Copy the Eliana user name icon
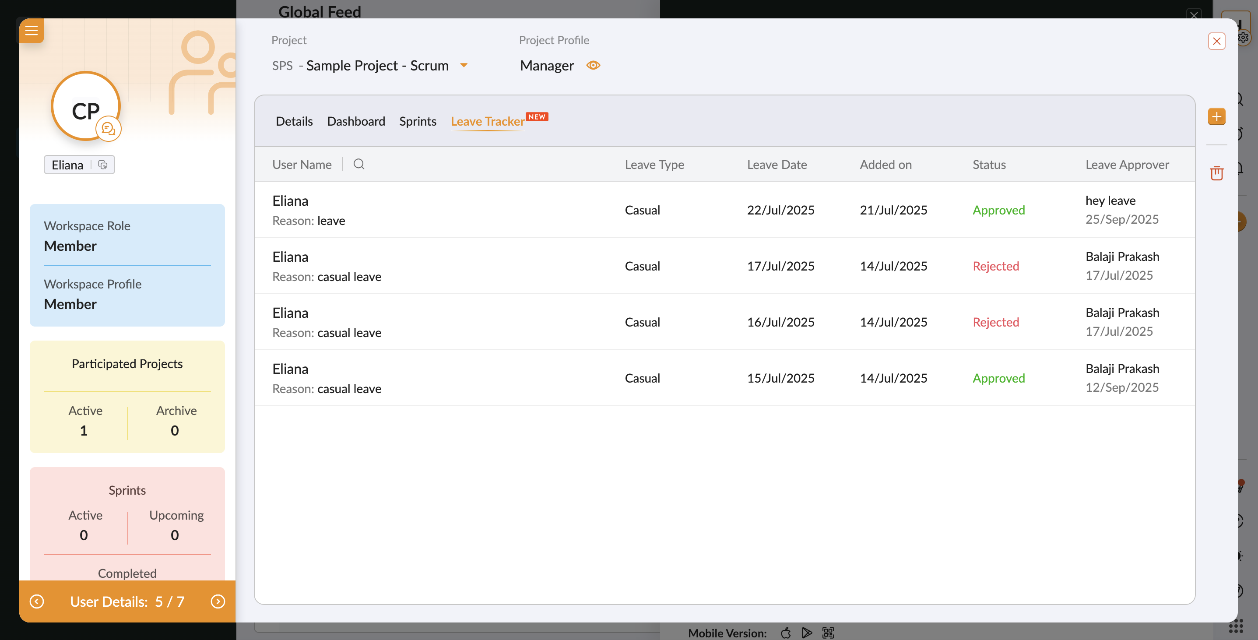Screen dimensions: 1258x640 tap(102, 165)
